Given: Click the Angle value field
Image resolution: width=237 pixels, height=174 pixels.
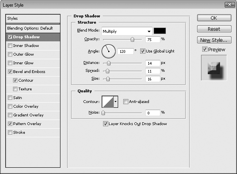Looking at the screenshot, I should click(x=126, y=52).
